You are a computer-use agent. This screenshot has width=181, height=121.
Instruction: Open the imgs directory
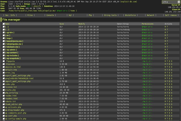tap(9, 38)
